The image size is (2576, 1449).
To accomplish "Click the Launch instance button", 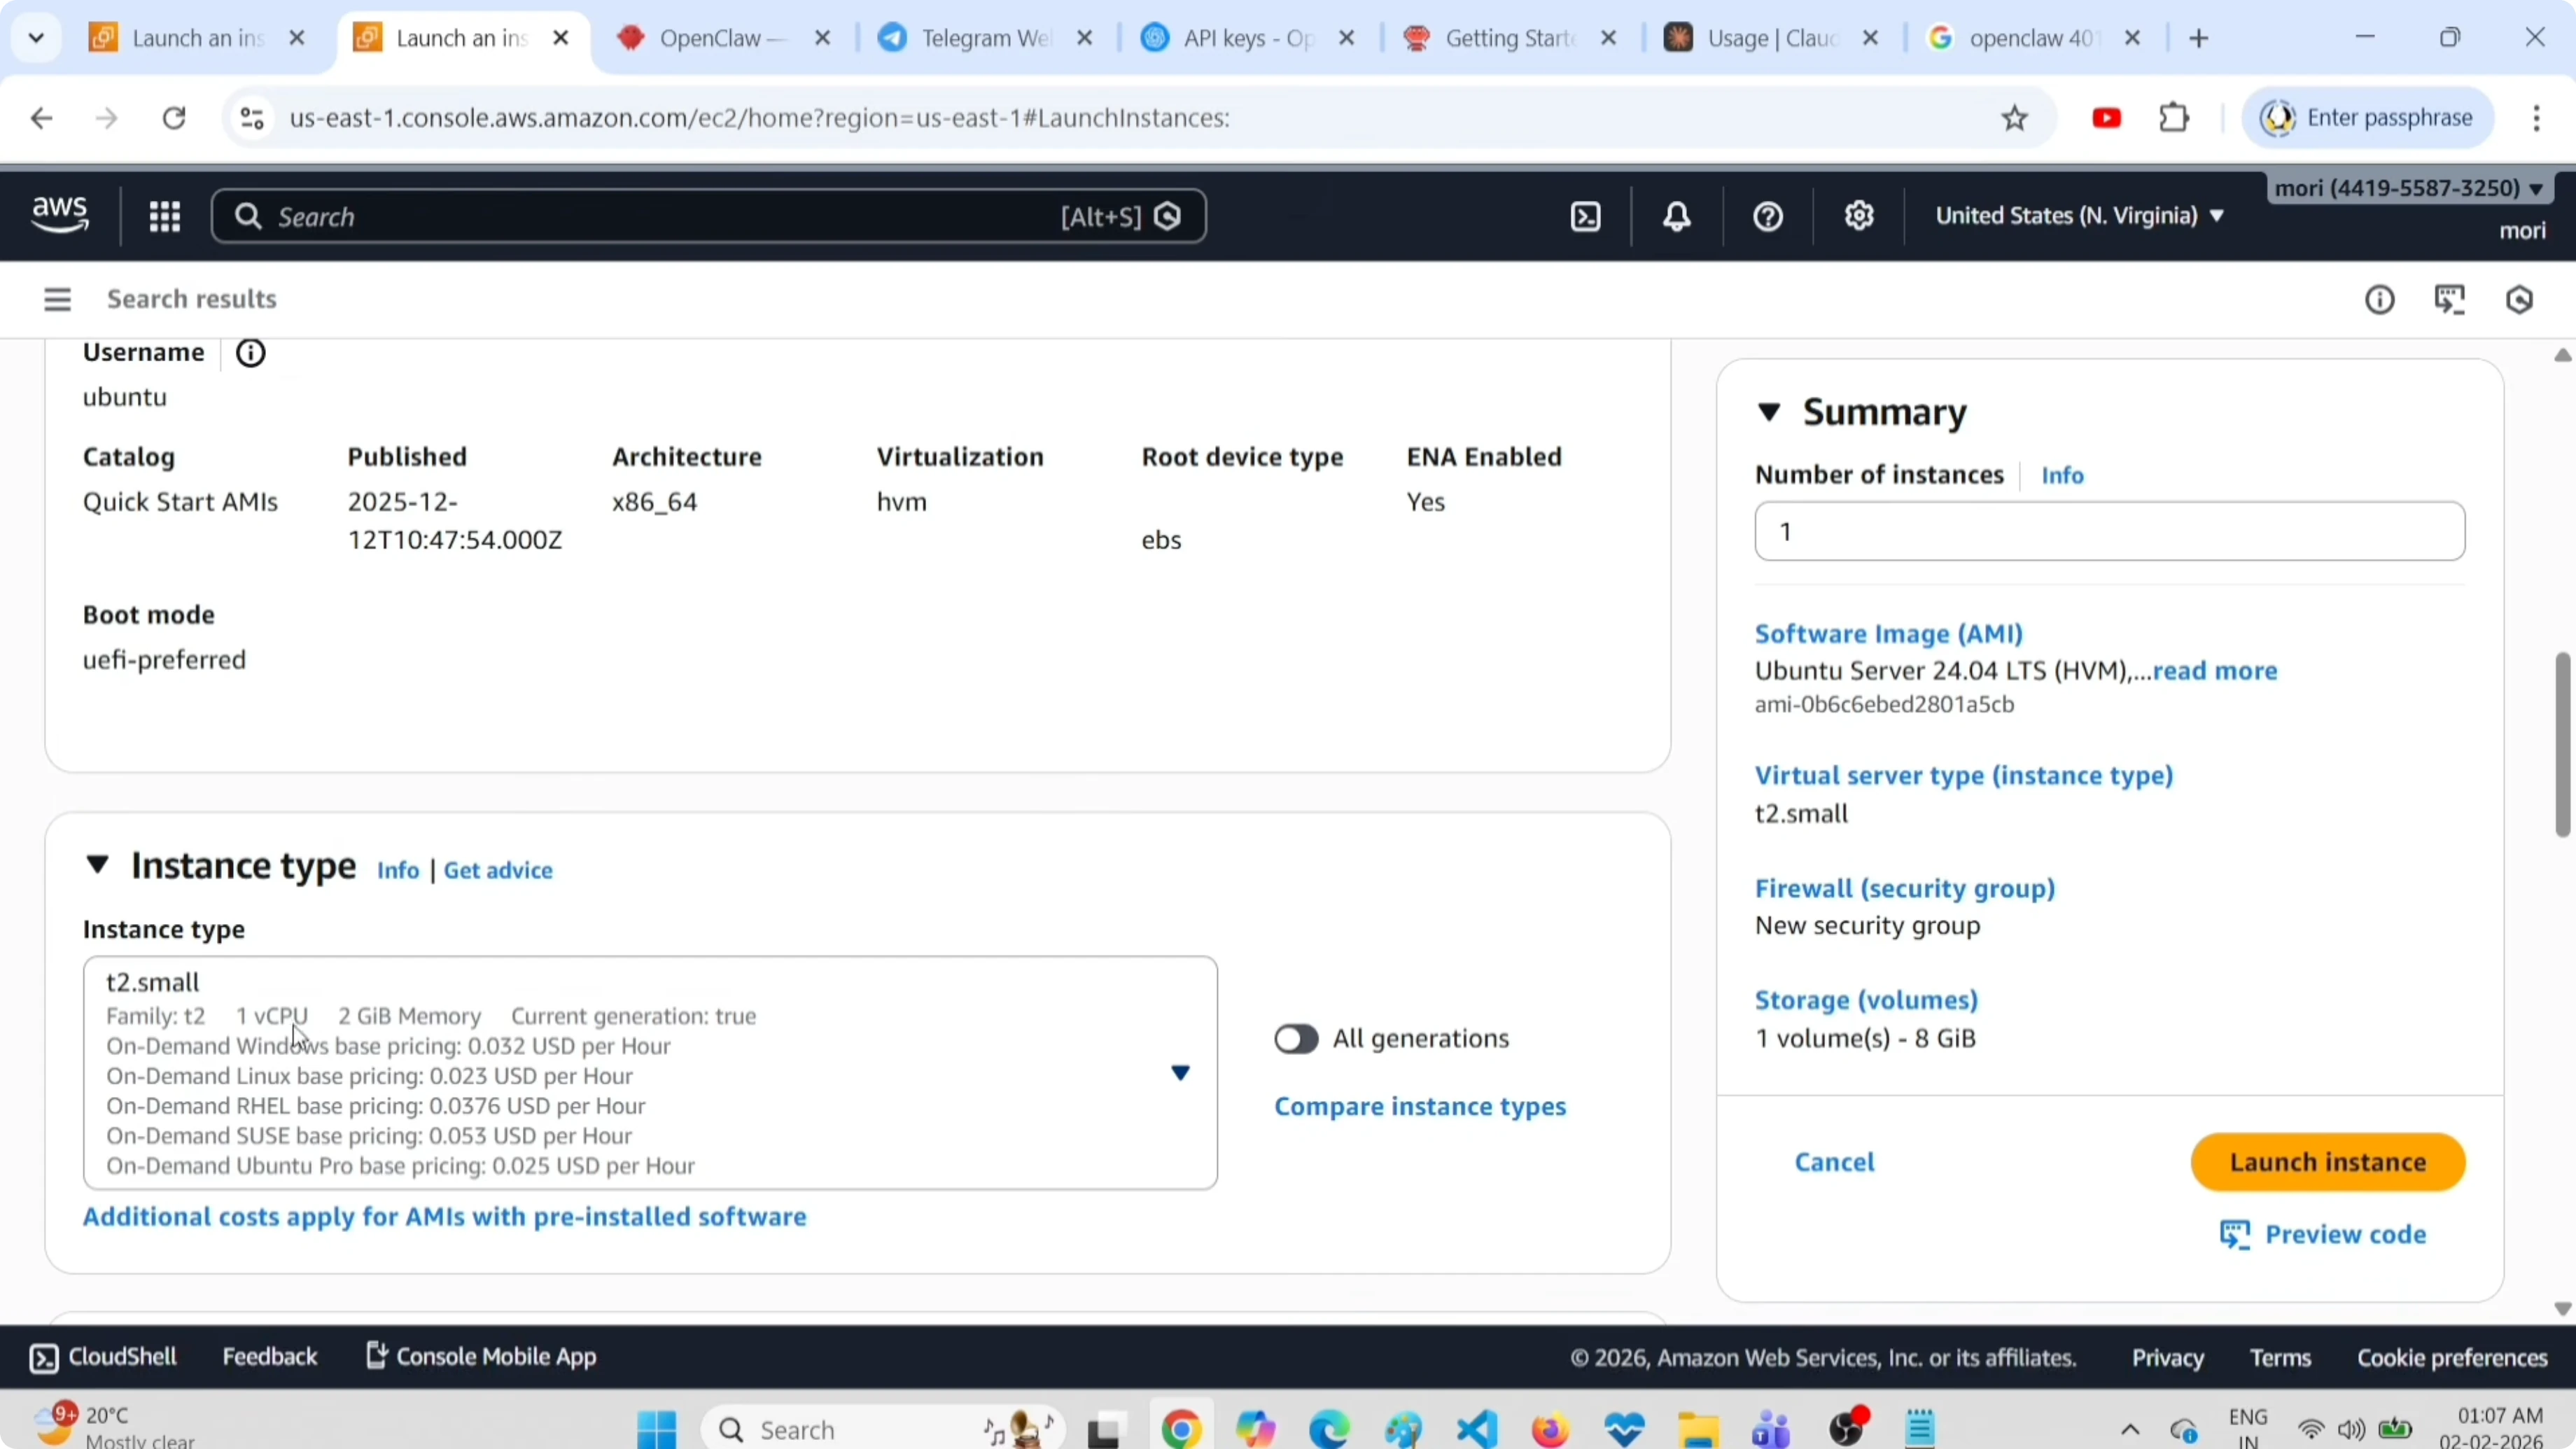I will (2327, 1161).
